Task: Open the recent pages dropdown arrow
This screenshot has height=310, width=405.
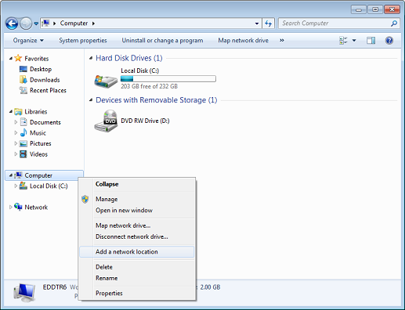Action: point(36,23)
